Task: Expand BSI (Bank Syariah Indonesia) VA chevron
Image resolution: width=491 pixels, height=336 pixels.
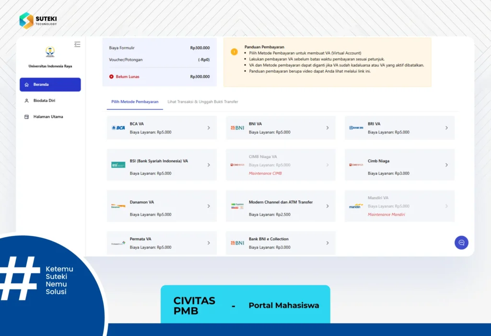Action: point(209,165)
